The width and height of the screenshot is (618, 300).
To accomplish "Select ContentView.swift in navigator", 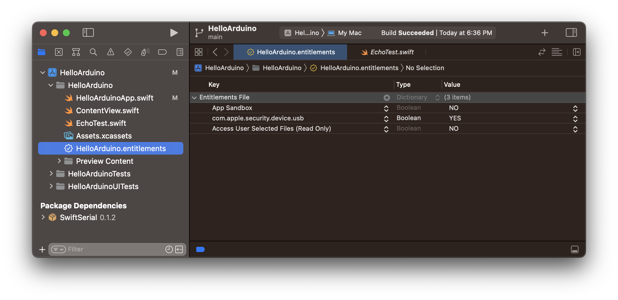I will tap(111, 110).
